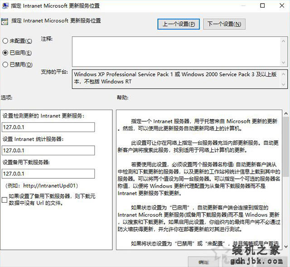The height and width of the screenshot is (267, 290).
Task: Select the 未配置(C) radio button
Action: tap(5, 41)
